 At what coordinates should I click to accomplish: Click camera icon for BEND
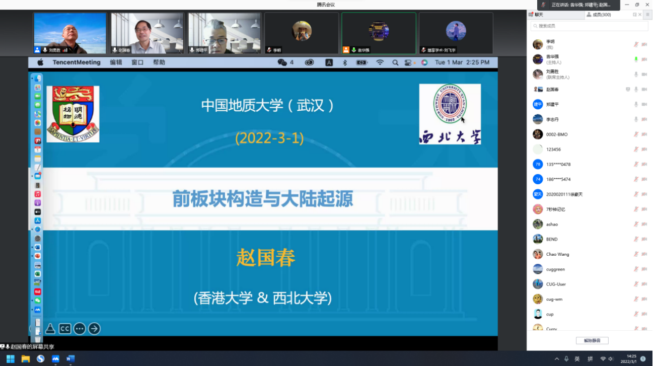[x=644, y=239]
